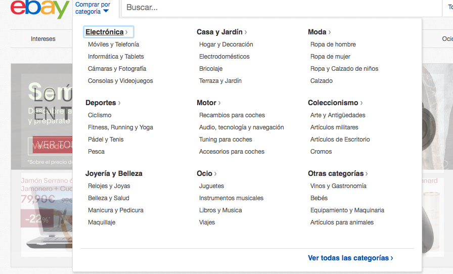Go to Libros y Musica
Screen dimensions: 453x274
click(220, 210)
